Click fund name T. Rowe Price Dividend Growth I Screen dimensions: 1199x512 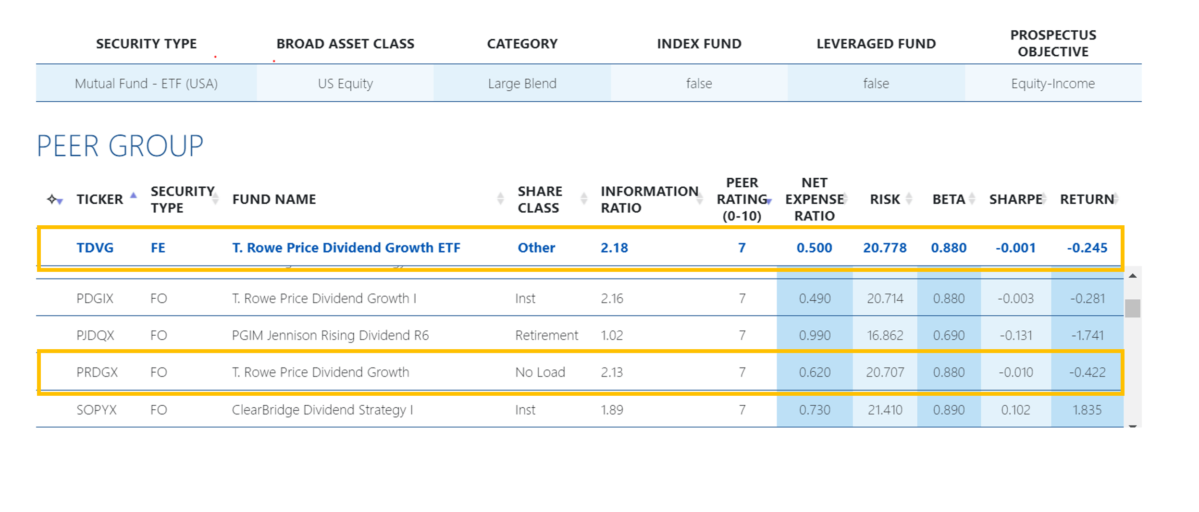click(x=324, y=299)
